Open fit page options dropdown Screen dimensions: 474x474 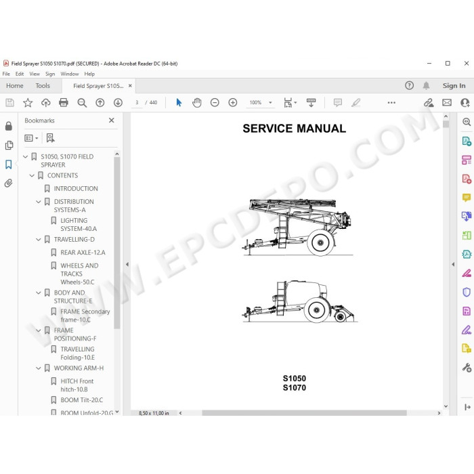click(x=290, y=103)
